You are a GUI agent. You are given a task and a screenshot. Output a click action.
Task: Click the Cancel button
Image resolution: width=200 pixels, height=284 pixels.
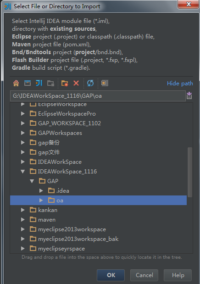[x=144, y=275]
